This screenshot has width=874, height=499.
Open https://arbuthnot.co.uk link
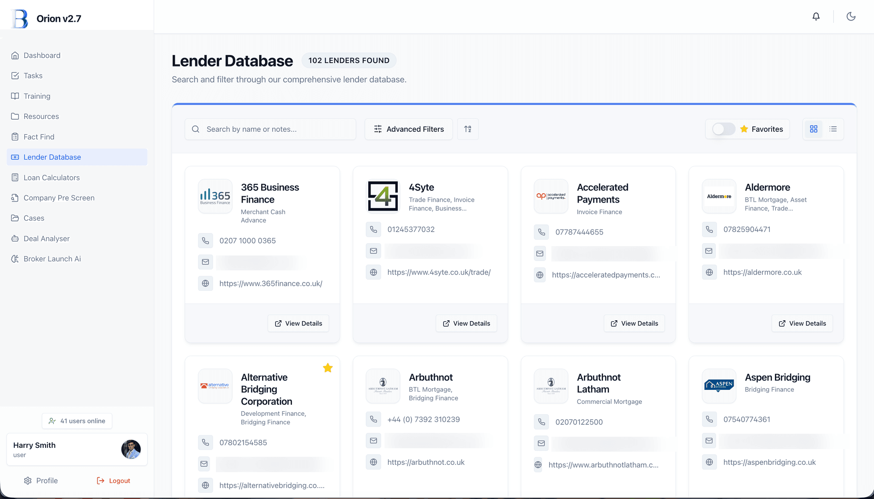[x=426, y=462]
